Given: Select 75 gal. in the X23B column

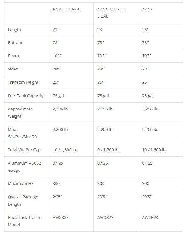Looking at the screenshot, I should pyautogui.click(x=148, y=96).
